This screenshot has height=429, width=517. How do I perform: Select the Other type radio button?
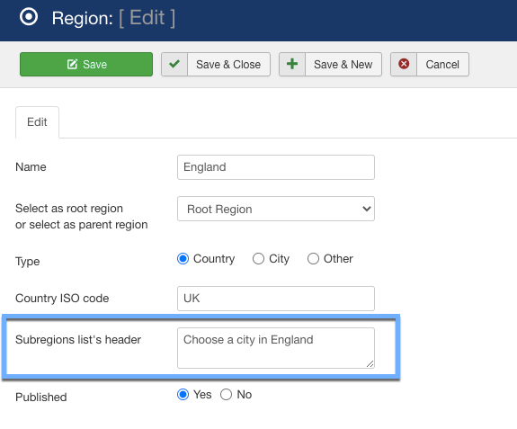click(x=313, y=259)
